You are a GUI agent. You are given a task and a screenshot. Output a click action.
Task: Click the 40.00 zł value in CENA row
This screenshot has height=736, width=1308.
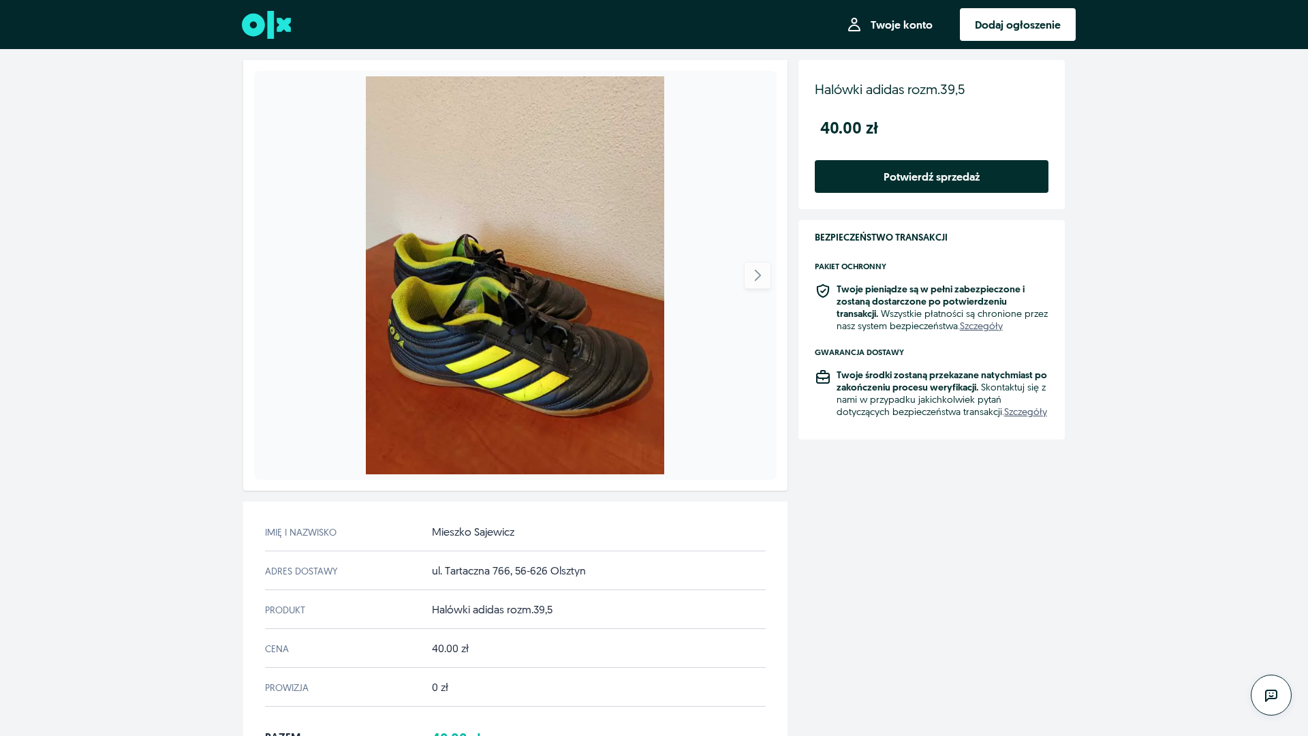pos(450,649)
